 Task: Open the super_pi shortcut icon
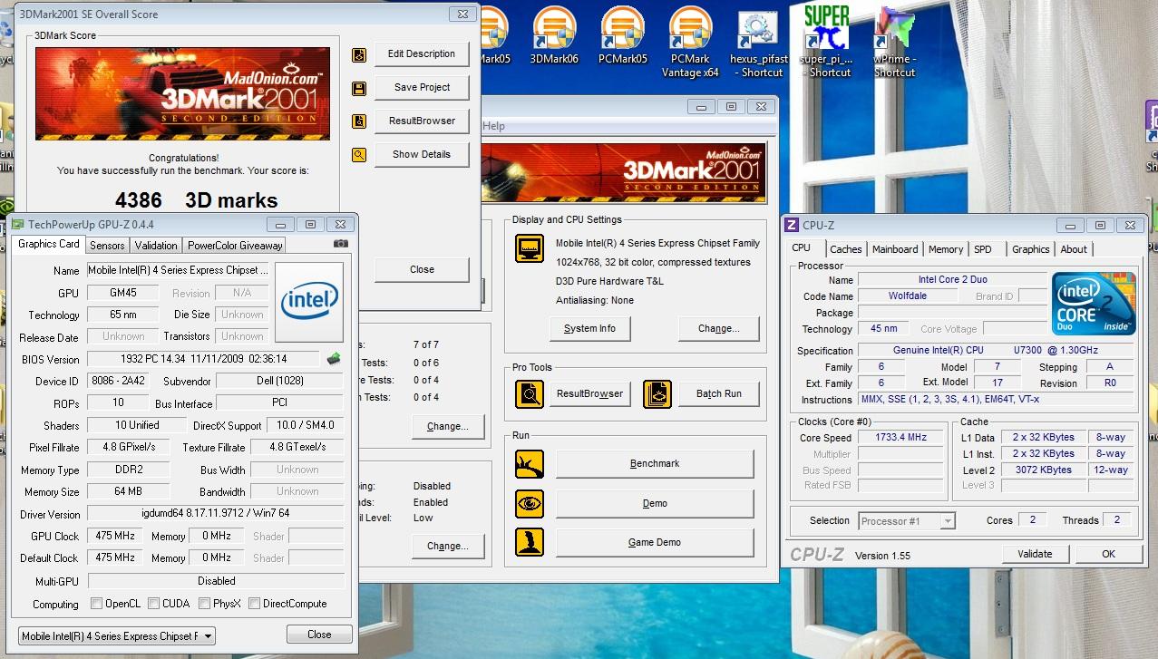(826, 43)
